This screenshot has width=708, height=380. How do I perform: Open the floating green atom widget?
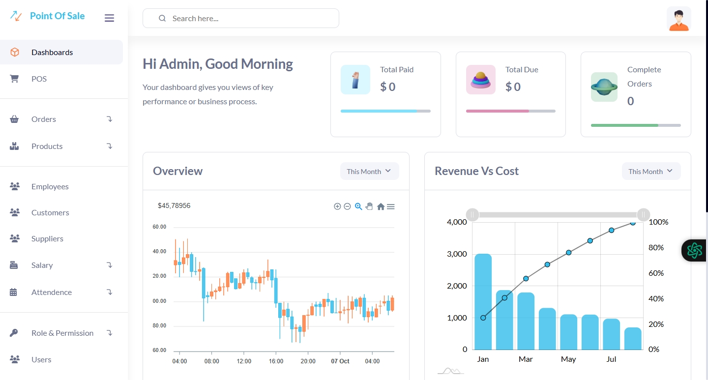[x=694, y=250]
